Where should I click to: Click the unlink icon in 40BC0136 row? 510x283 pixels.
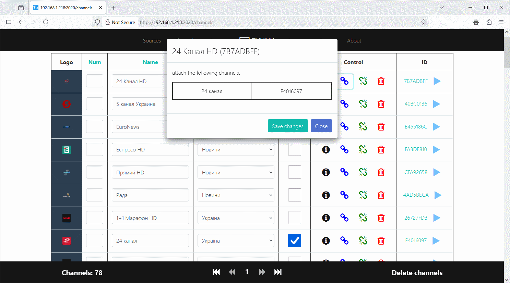pyautogui.click(x=363, y=104)
